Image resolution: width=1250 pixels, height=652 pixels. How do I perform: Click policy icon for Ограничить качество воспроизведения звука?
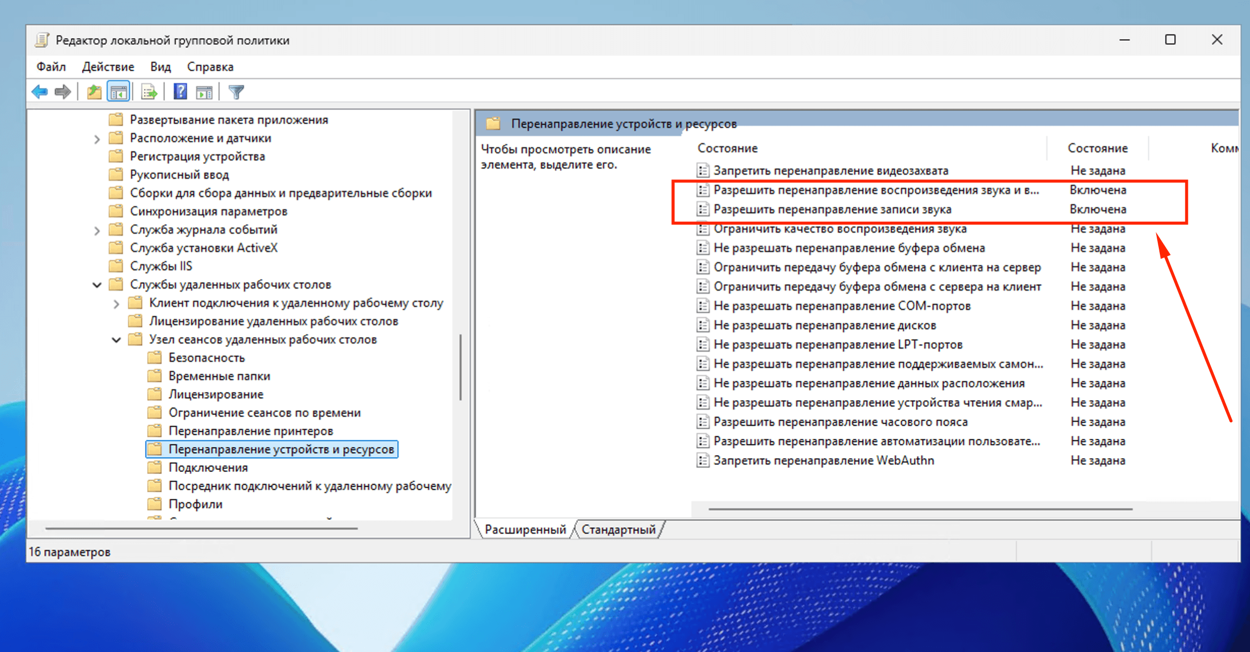tap(703, 229)
